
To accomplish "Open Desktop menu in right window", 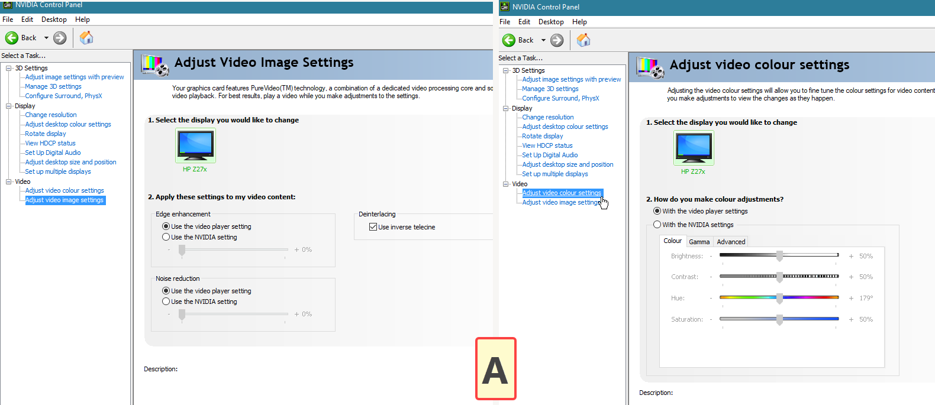I will tap(551, 22).
